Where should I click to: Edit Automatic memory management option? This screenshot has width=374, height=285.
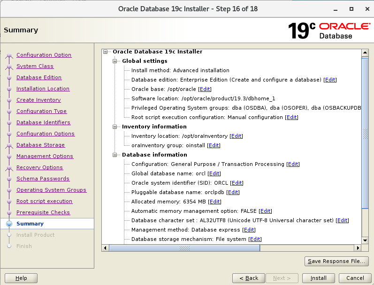tap(266, 211)
